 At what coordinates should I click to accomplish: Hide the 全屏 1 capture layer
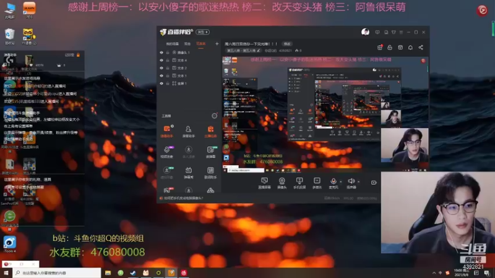(161, 83)
